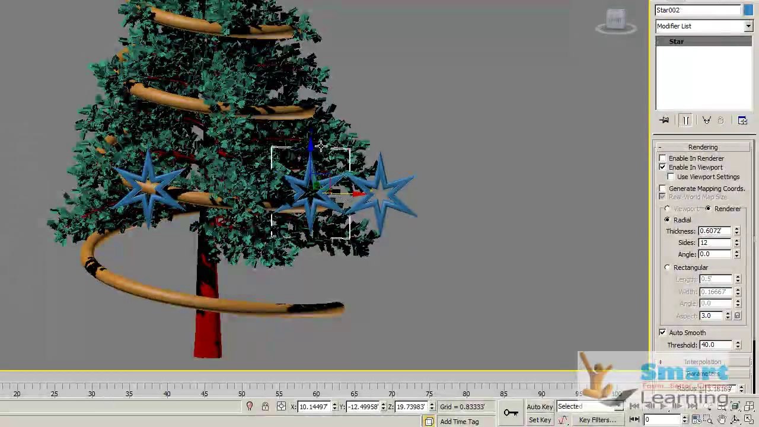The image size is (759, 427).
Task: Click the Y coordinate field
Action: point(363,407)
